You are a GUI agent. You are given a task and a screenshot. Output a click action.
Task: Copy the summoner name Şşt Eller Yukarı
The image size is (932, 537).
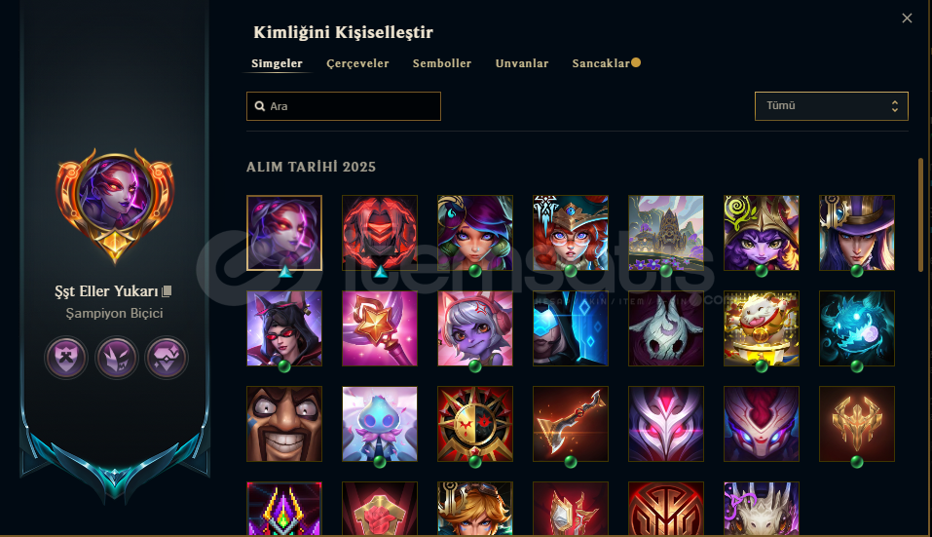point(168,290)
